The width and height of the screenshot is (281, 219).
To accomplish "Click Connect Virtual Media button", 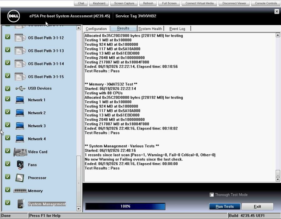I will [x=199, y=3].
